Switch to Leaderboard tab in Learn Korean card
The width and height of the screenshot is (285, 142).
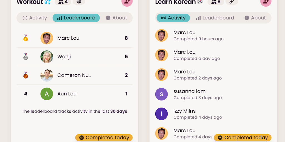pyautogui.click(x=215, y=18)
